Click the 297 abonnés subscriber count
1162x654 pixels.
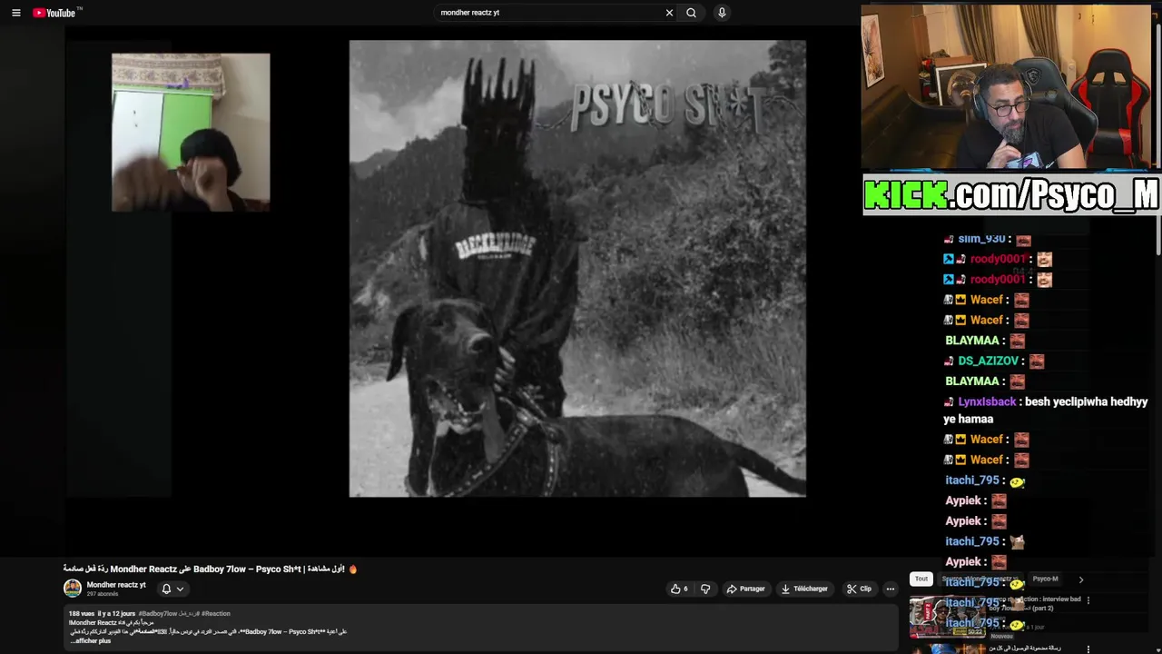(103, 594)
